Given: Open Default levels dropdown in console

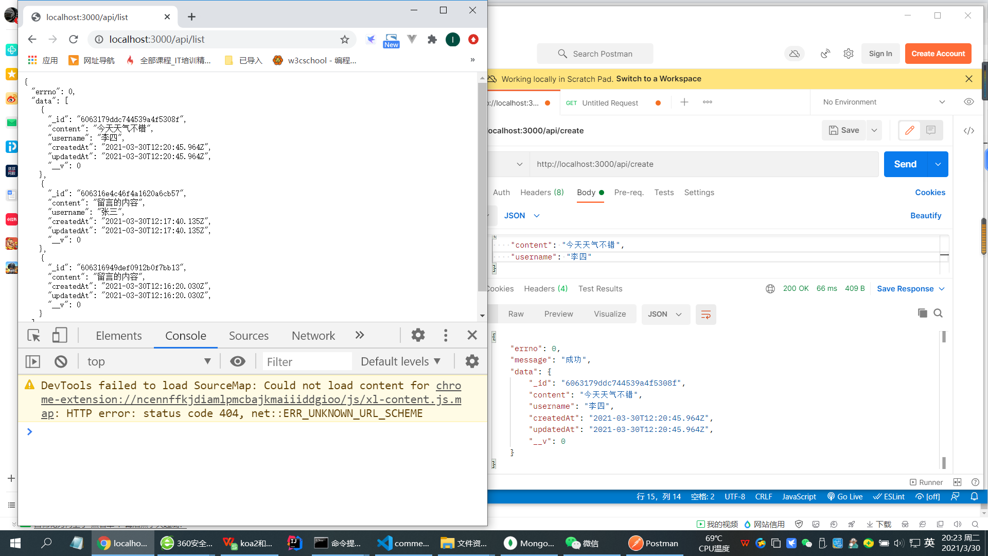Looking at the screenshot, I should pos(400,361).
